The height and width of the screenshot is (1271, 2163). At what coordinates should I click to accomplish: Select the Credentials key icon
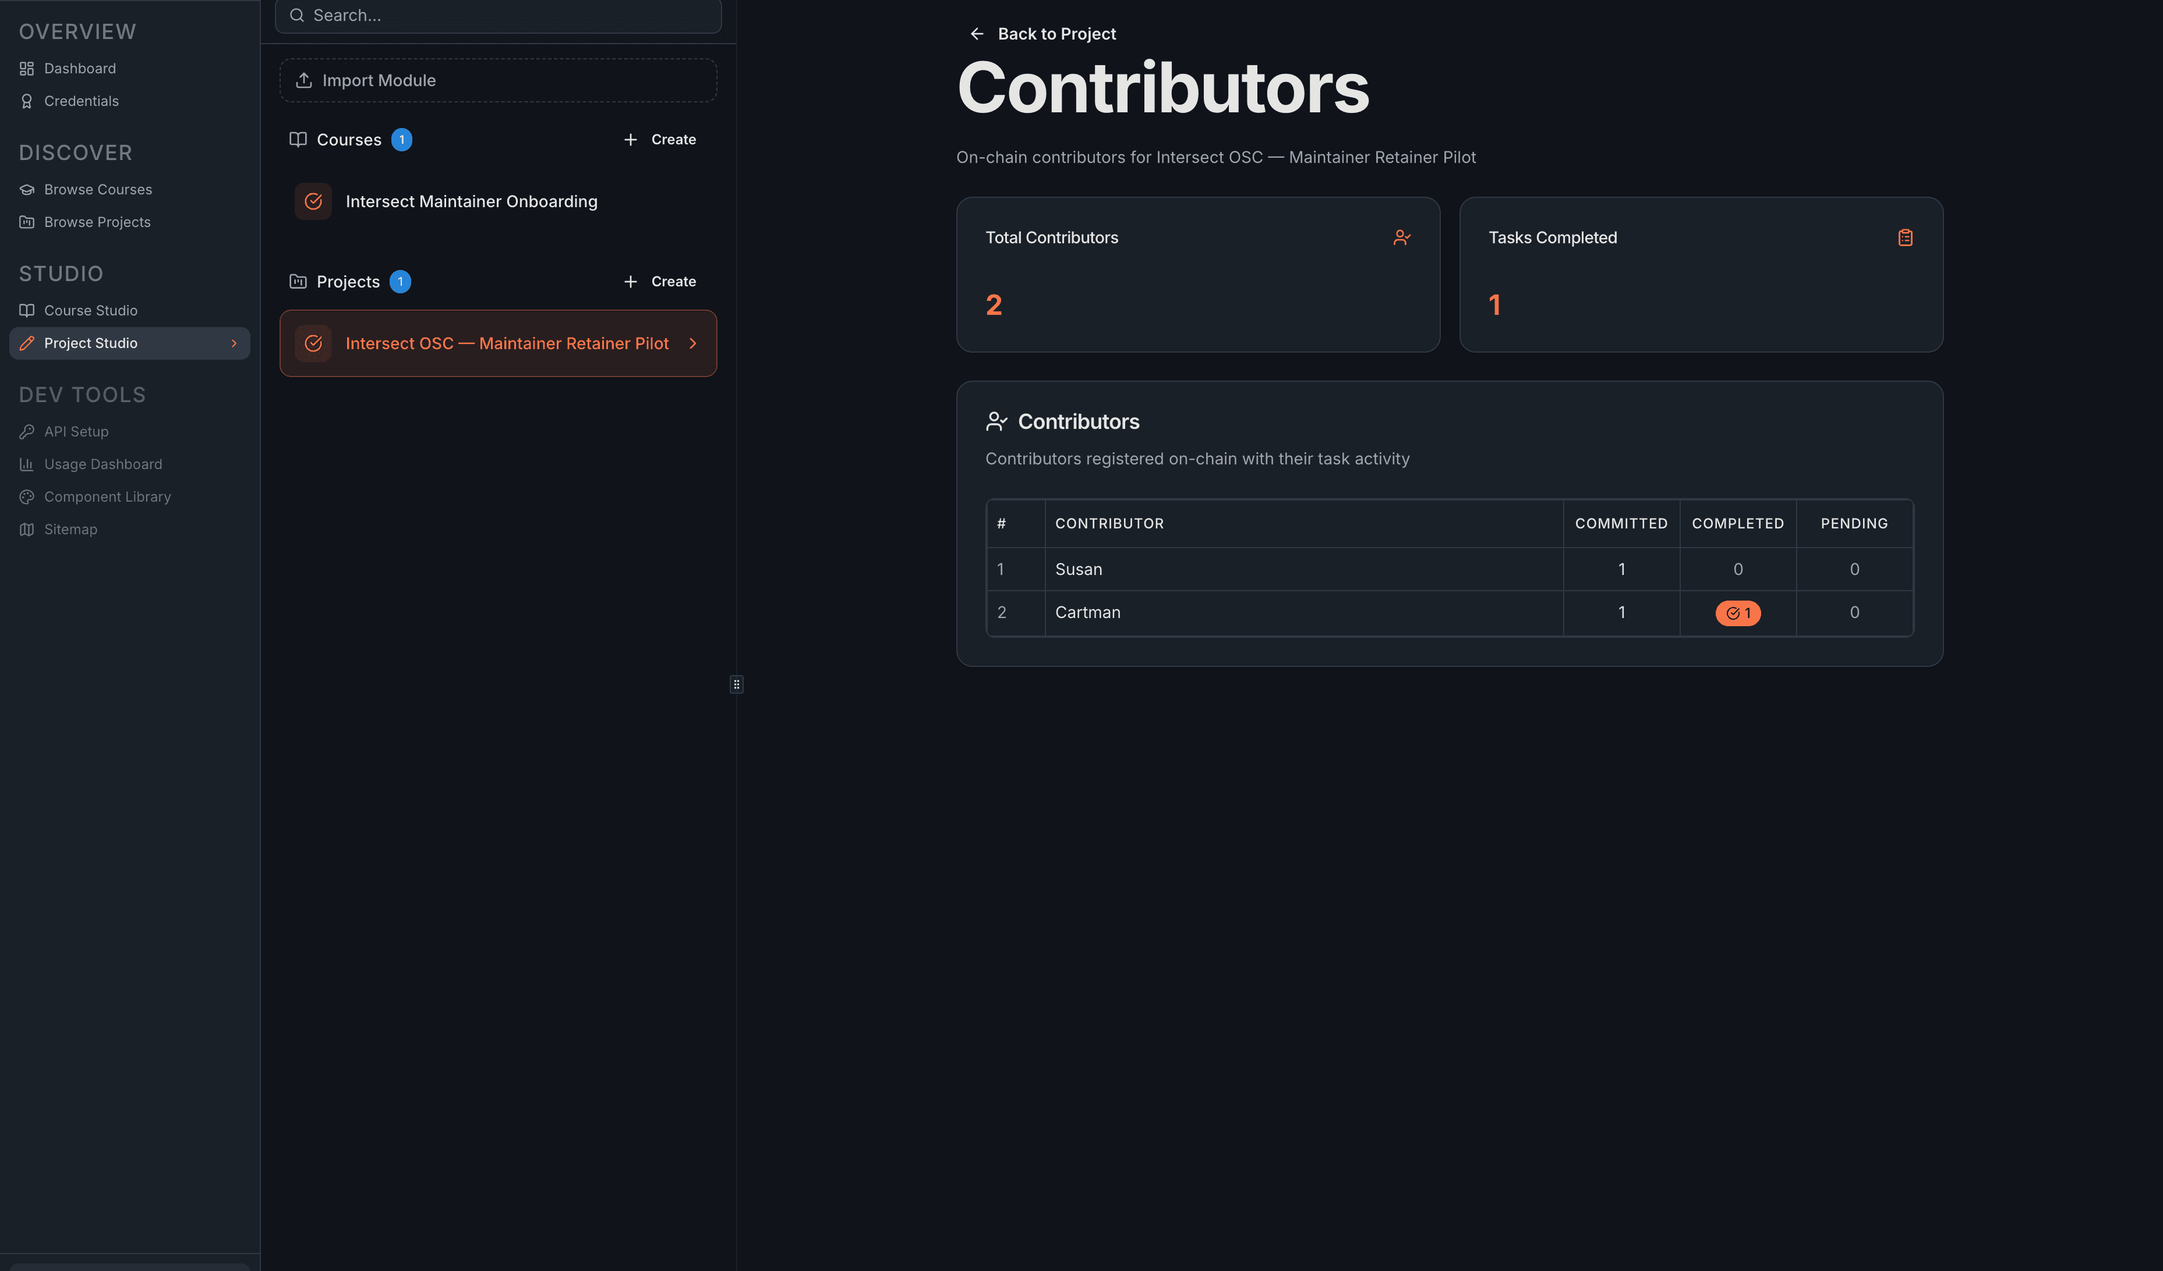26,100
